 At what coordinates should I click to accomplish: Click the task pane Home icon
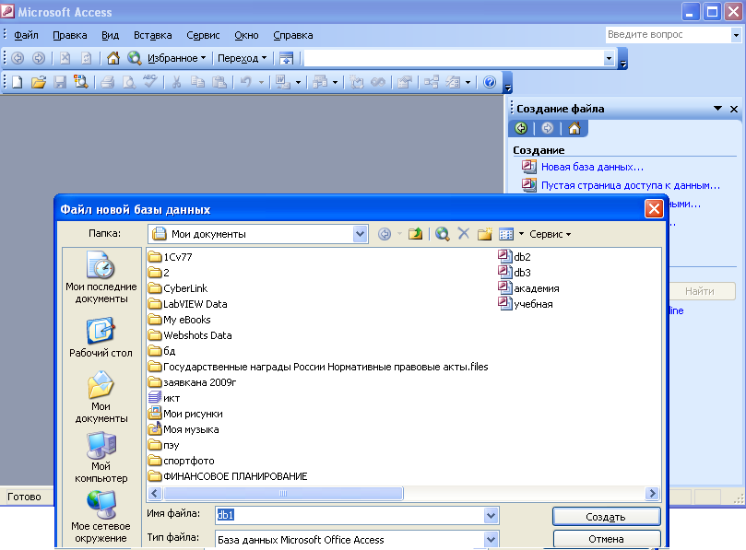pos(574,128)
